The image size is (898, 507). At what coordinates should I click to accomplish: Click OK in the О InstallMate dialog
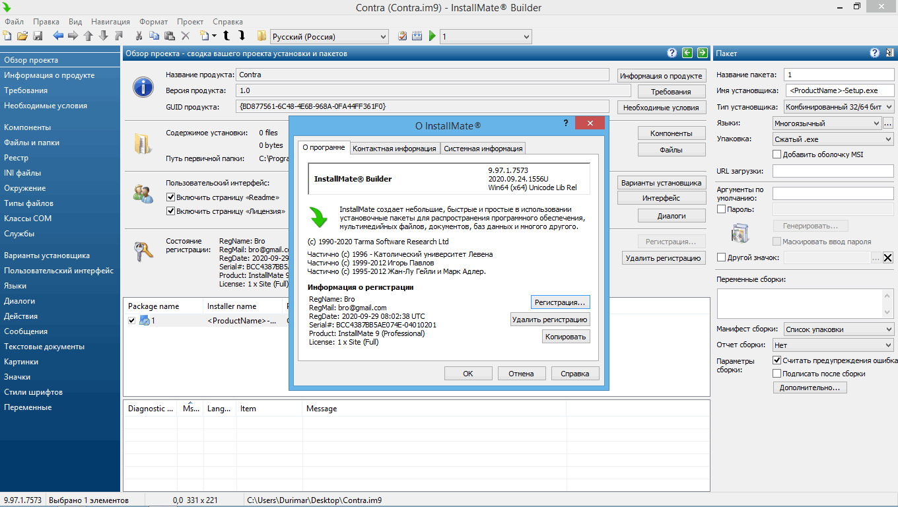tap(467, 374)
